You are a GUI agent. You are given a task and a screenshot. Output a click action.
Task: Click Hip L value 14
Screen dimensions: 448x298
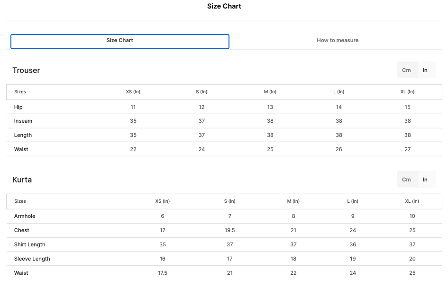339,107
